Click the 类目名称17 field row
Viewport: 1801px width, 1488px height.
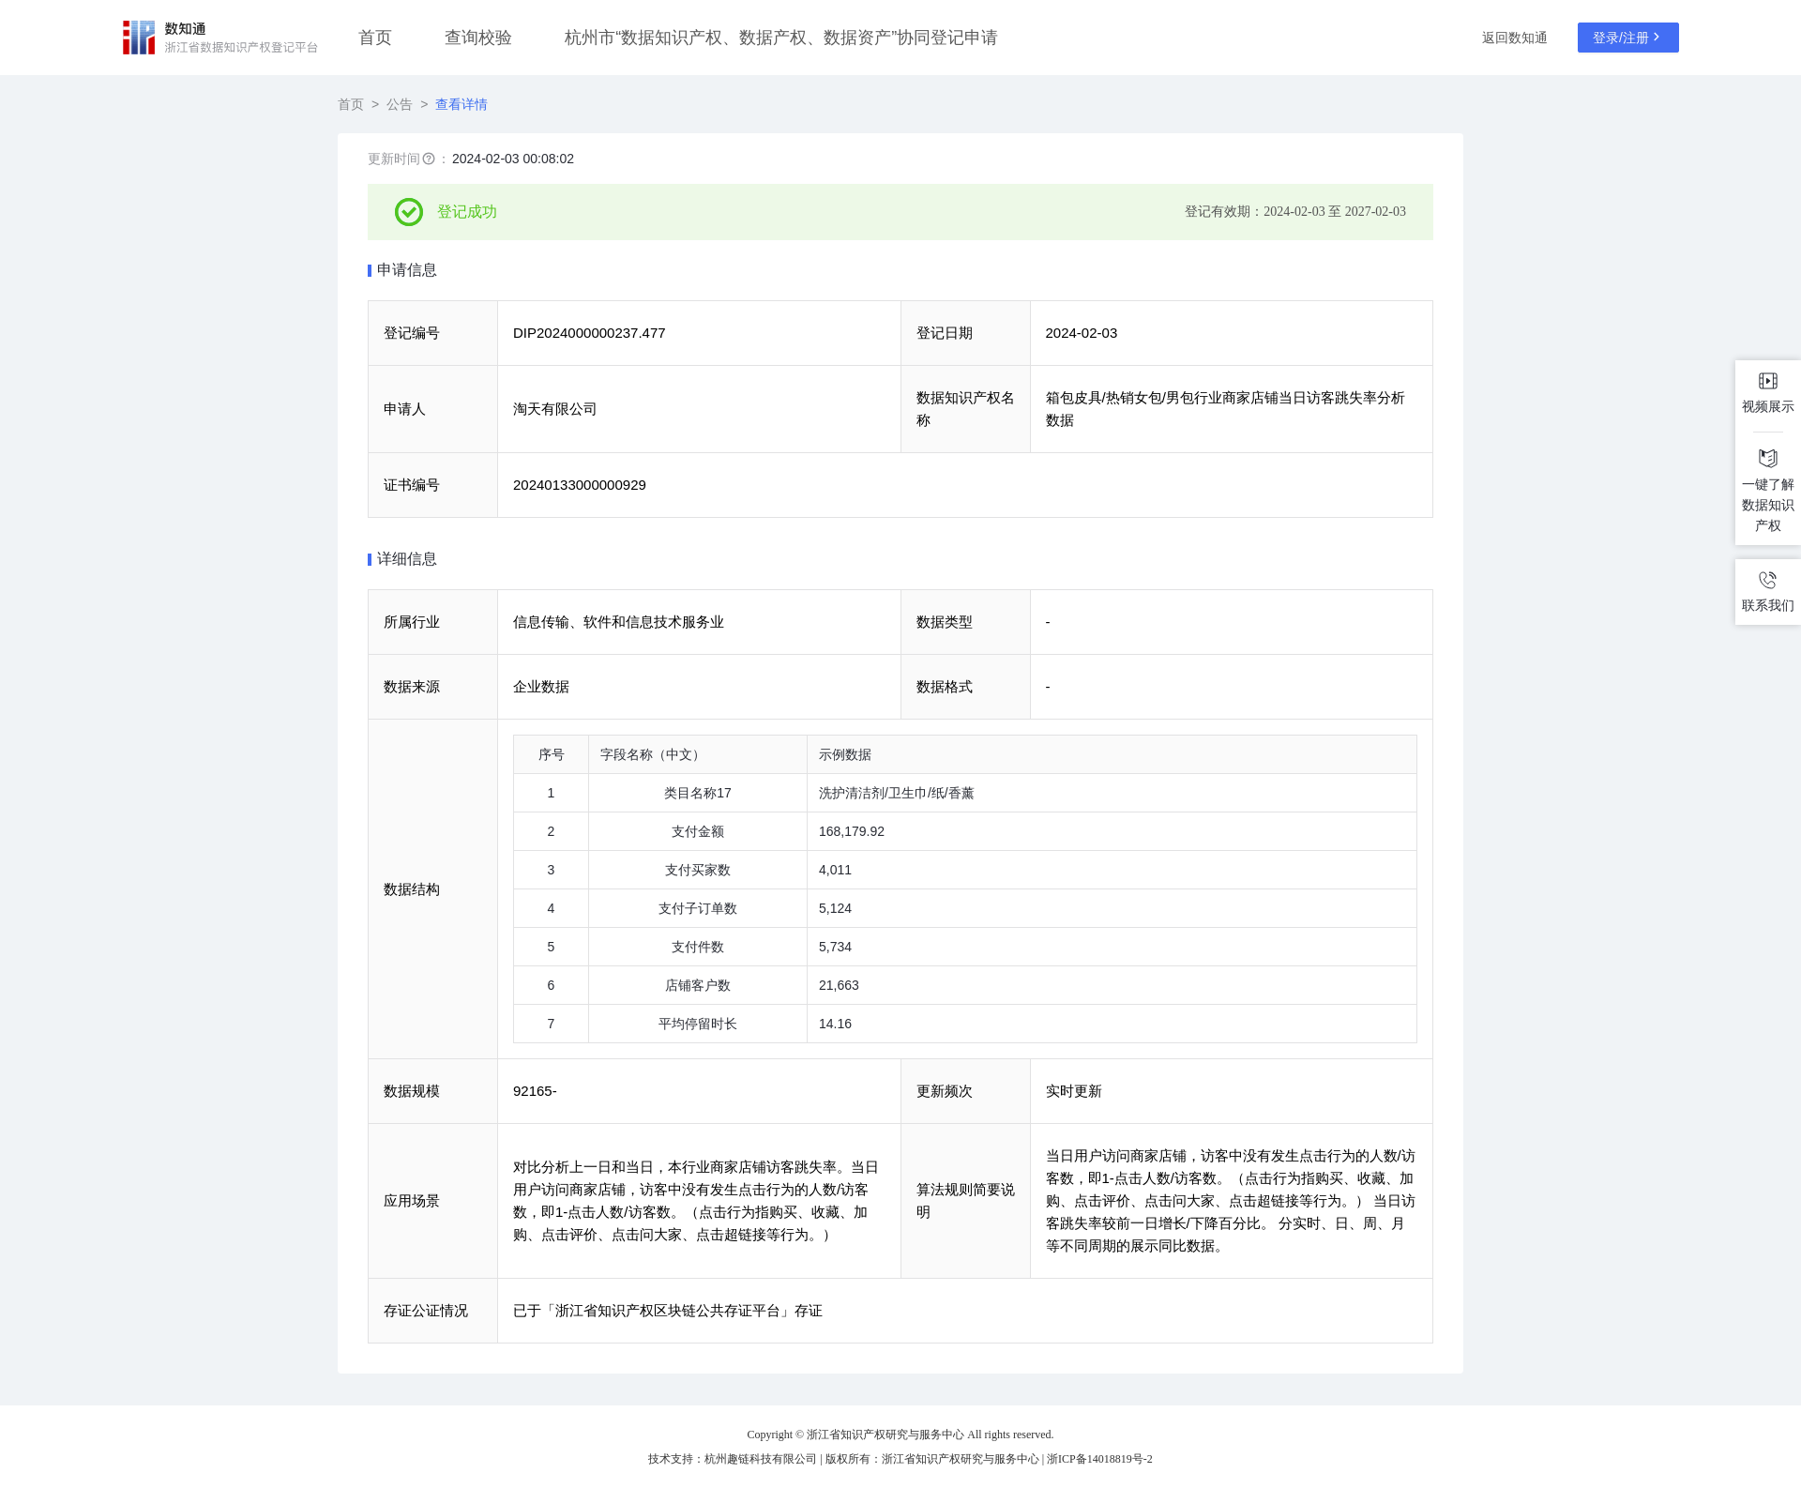(965, 794)
